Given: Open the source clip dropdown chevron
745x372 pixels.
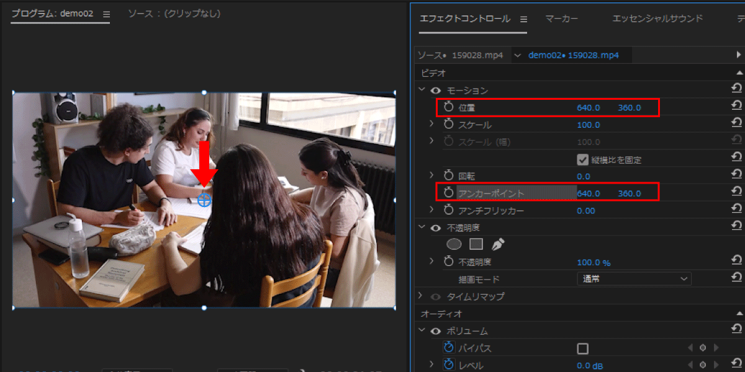Looking at the screenshot, I should point(517,55).
